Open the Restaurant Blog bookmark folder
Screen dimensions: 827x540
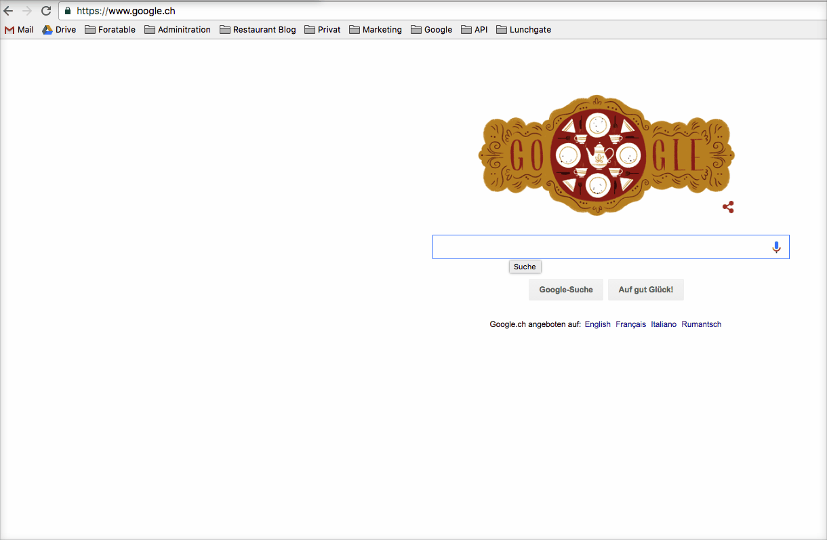[258, 30]
